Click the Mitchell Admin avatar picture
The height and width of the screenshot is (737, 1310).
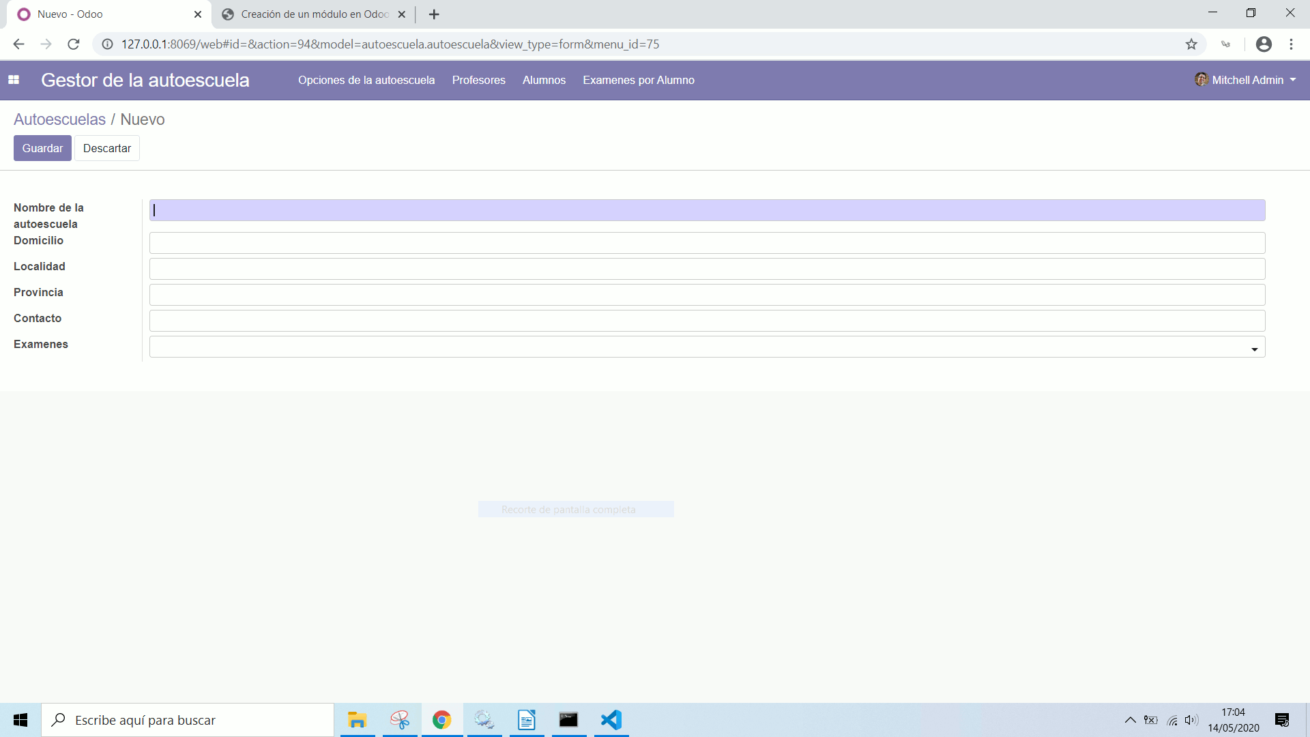click(1202, 80)
